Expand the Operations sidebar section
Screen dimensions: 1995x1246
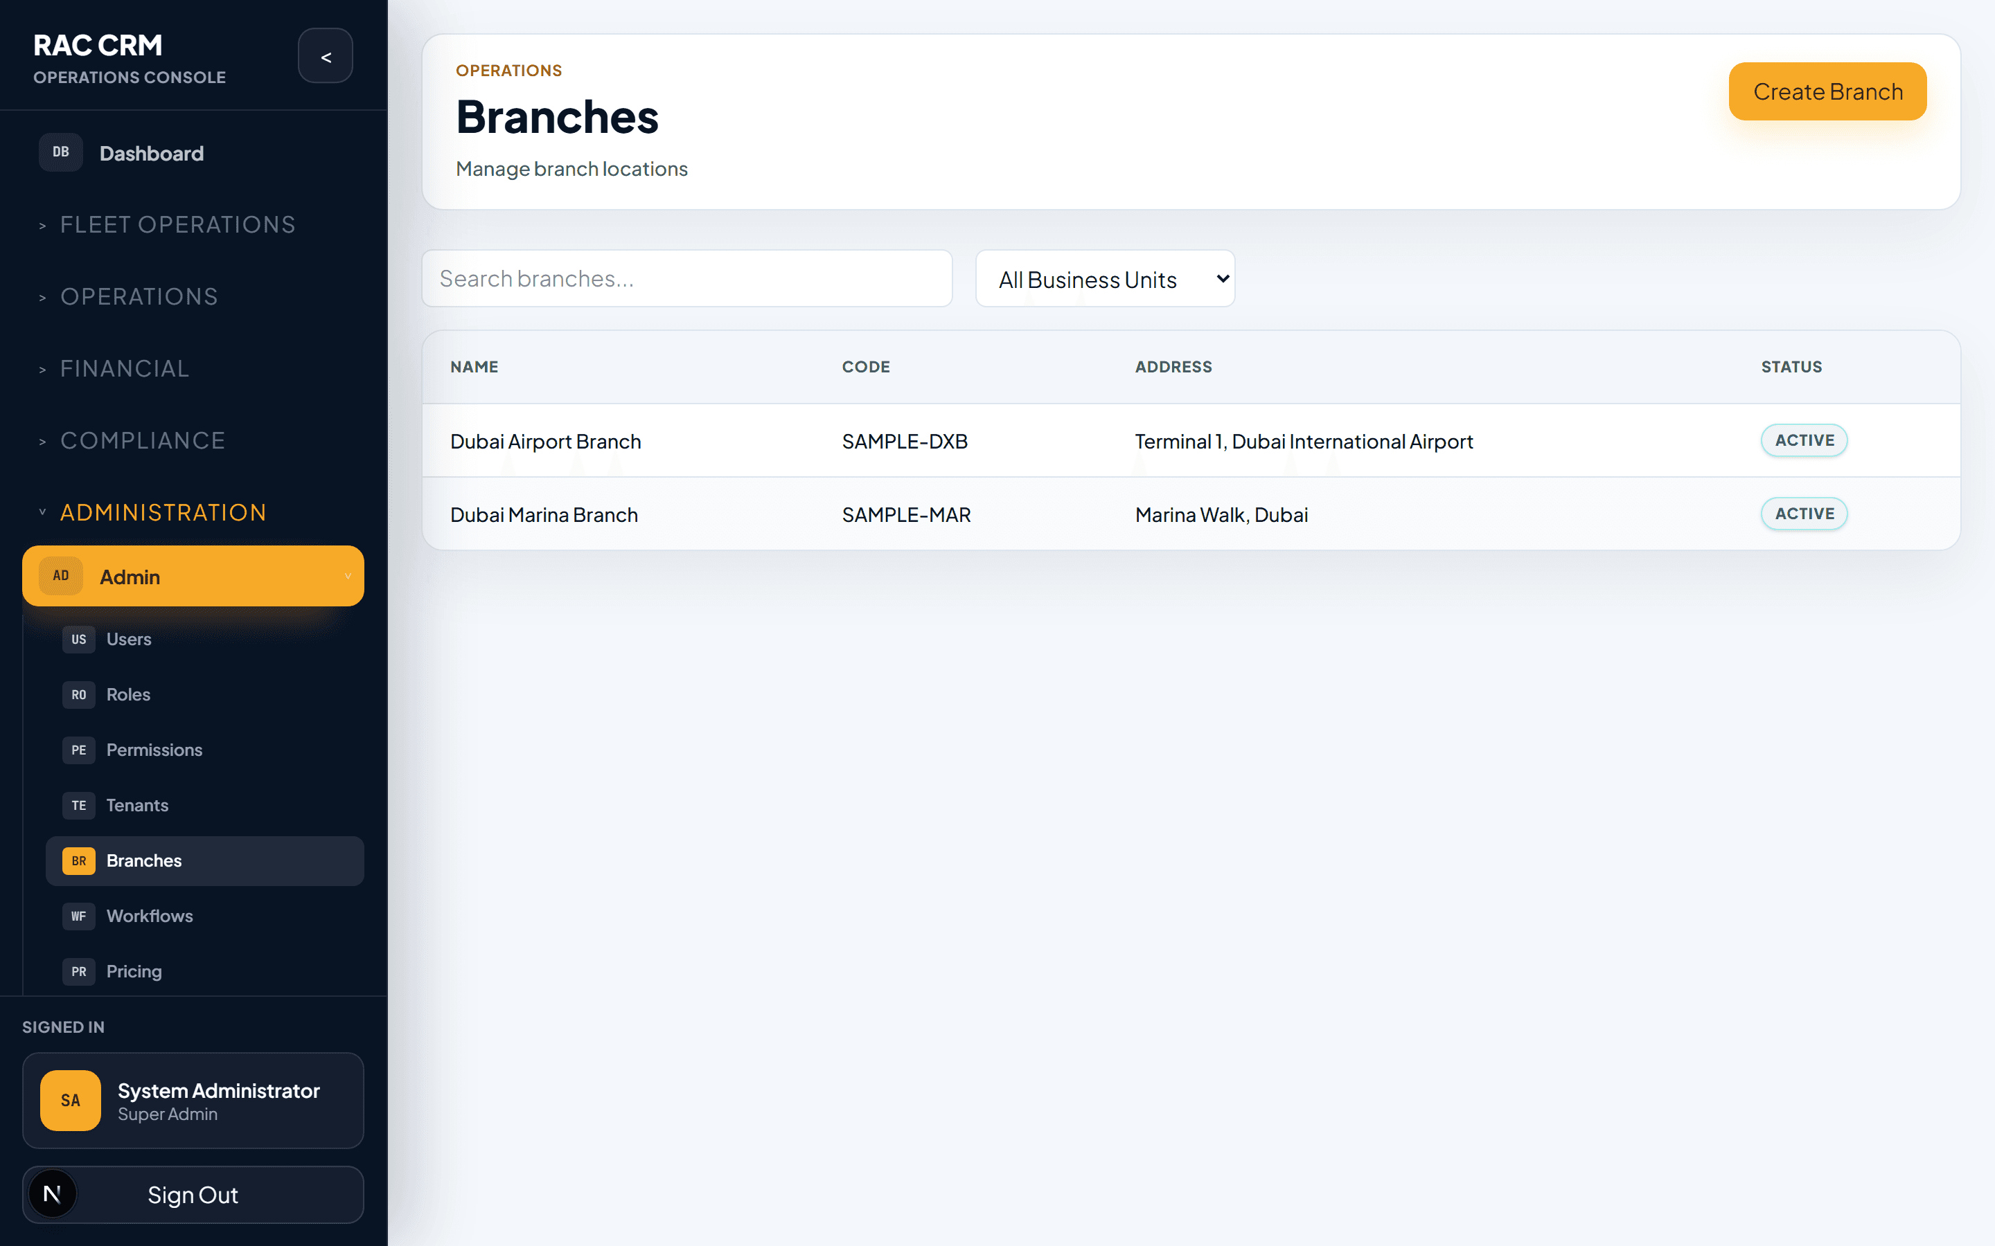(129, 297)
